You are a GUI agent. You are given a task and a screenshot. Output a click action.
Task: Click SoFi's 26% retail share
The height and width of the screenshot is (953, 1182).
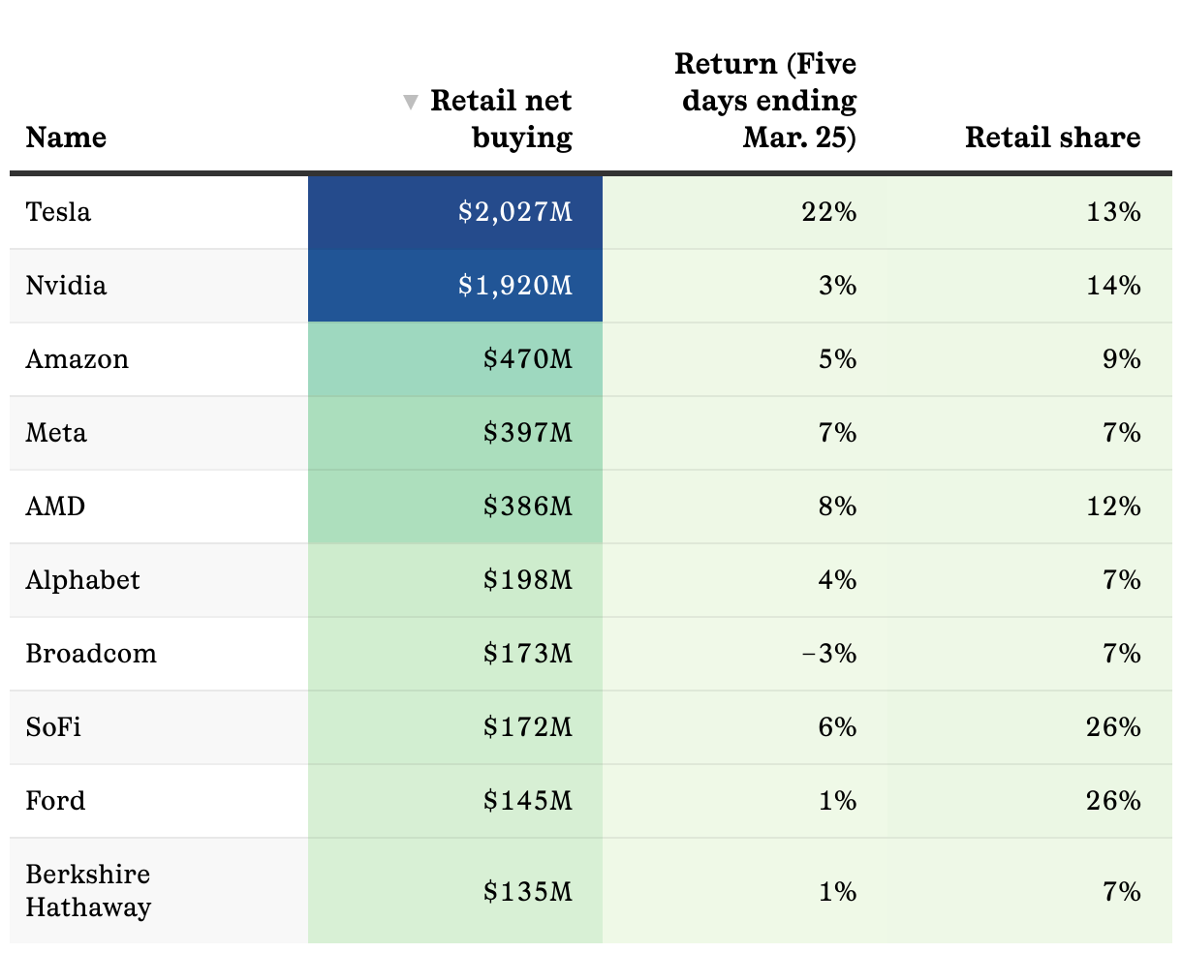[1114, 727]
